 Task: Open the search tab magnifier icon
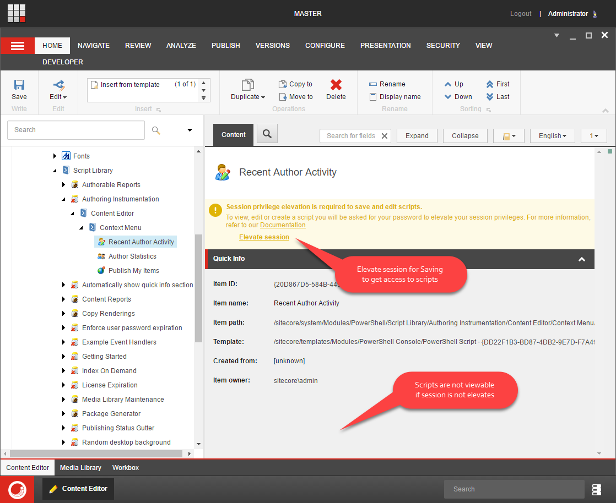[267, 134]
